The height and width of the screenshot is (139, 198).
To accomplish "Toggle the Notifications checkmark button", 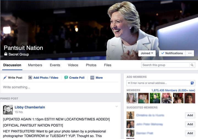I will click(x=172, y=53).
